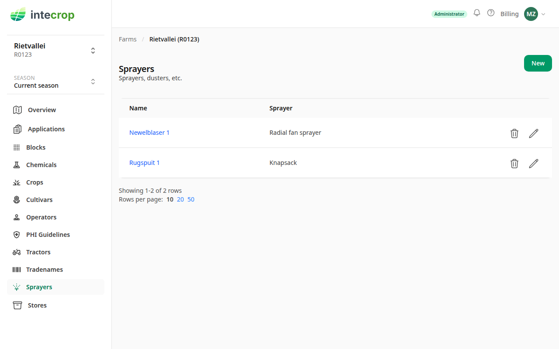This screenshot has height=349, width=559.
Task: Click the Knapsack cell
Action: click(x=283, y=163)
